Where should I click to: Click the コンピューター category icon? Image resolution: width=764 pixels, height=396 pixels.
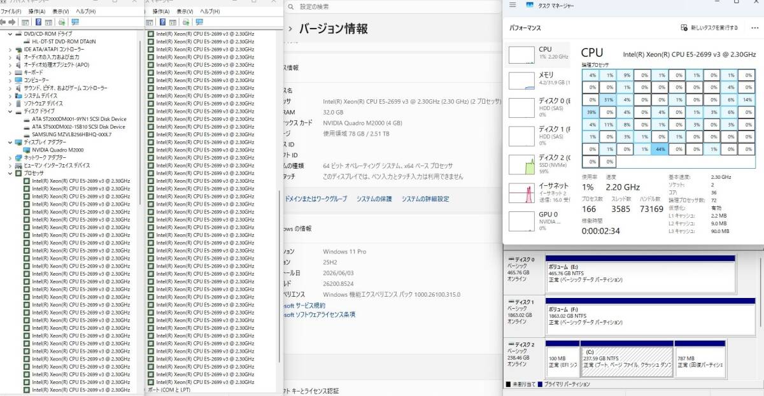[19, 80]
